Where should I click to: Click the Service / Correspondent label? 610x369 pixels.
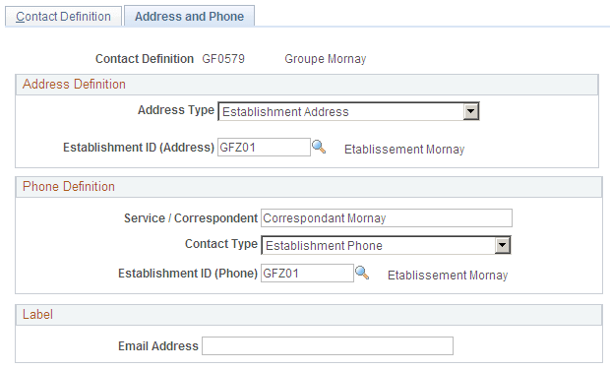coord(191,218)
